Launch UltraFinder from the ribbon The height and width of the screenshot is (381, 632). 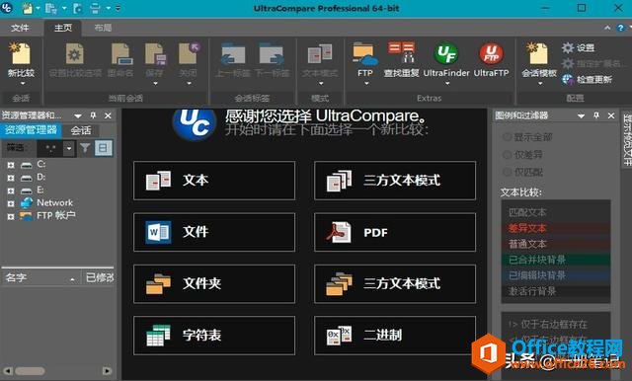pyautogui.click(x=445, y=54)
